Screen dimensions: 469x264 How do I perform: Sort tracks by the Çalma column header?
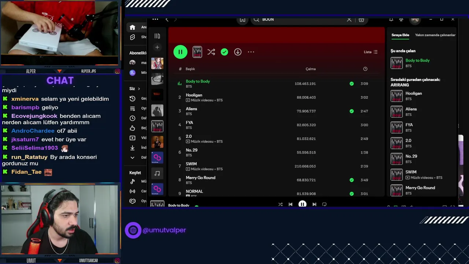tap(311, 69)
